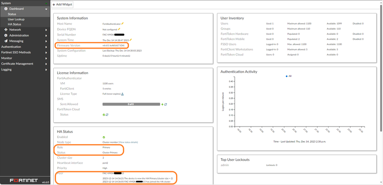Viewport: 383px width, 185px height.
Task: Edit System Time with pencil icon
Action: pos(131,40)
